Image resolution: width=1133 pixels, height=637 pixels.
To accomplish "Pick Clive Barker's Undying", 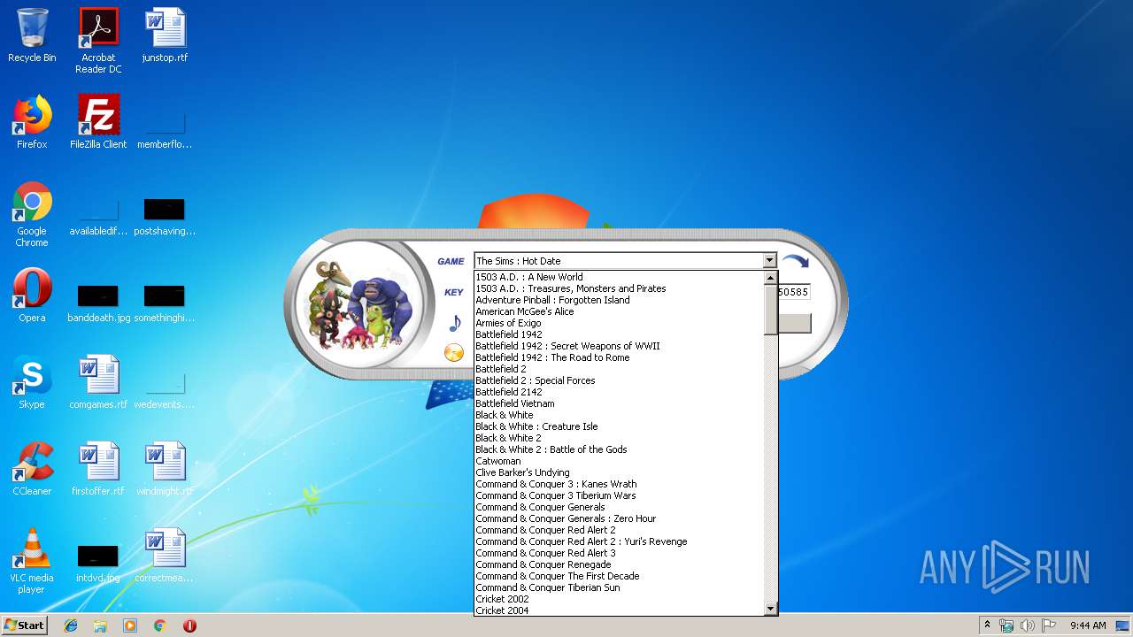I will (619, 472).
